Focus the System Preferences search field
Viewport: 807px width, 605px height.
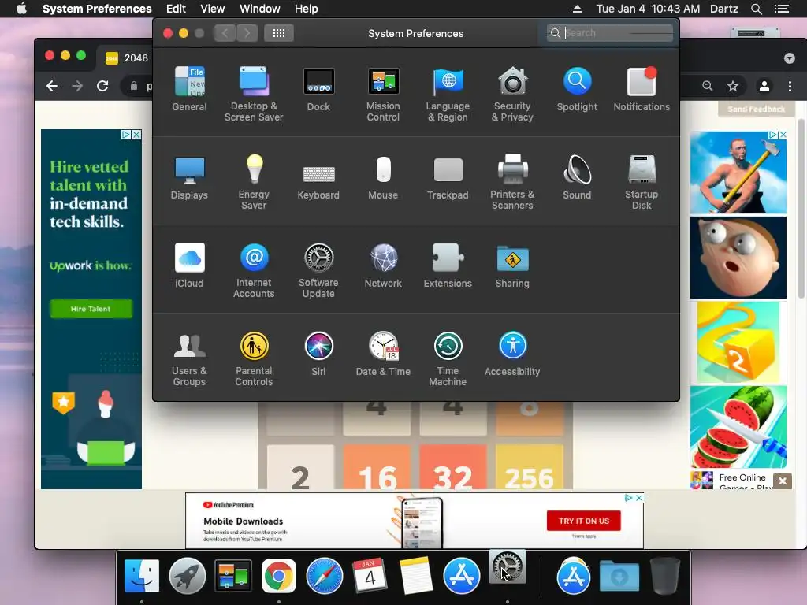point(610,33)
